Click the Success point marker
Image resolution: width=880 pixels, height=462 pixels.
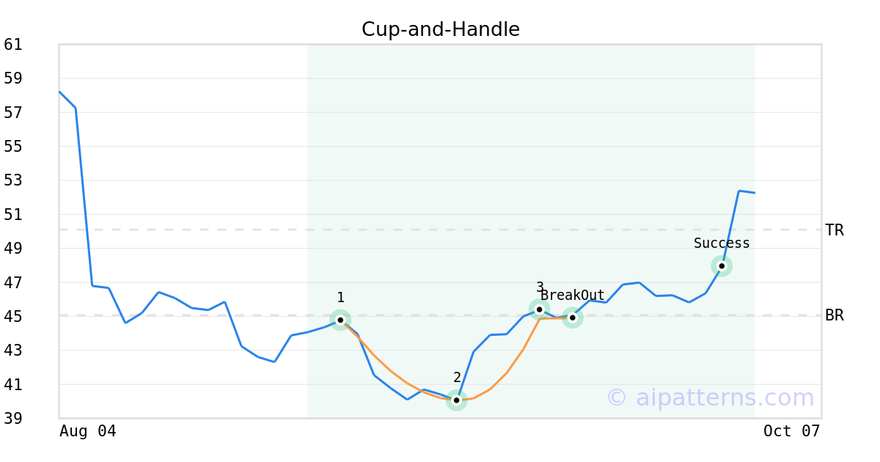click(722, 266)
